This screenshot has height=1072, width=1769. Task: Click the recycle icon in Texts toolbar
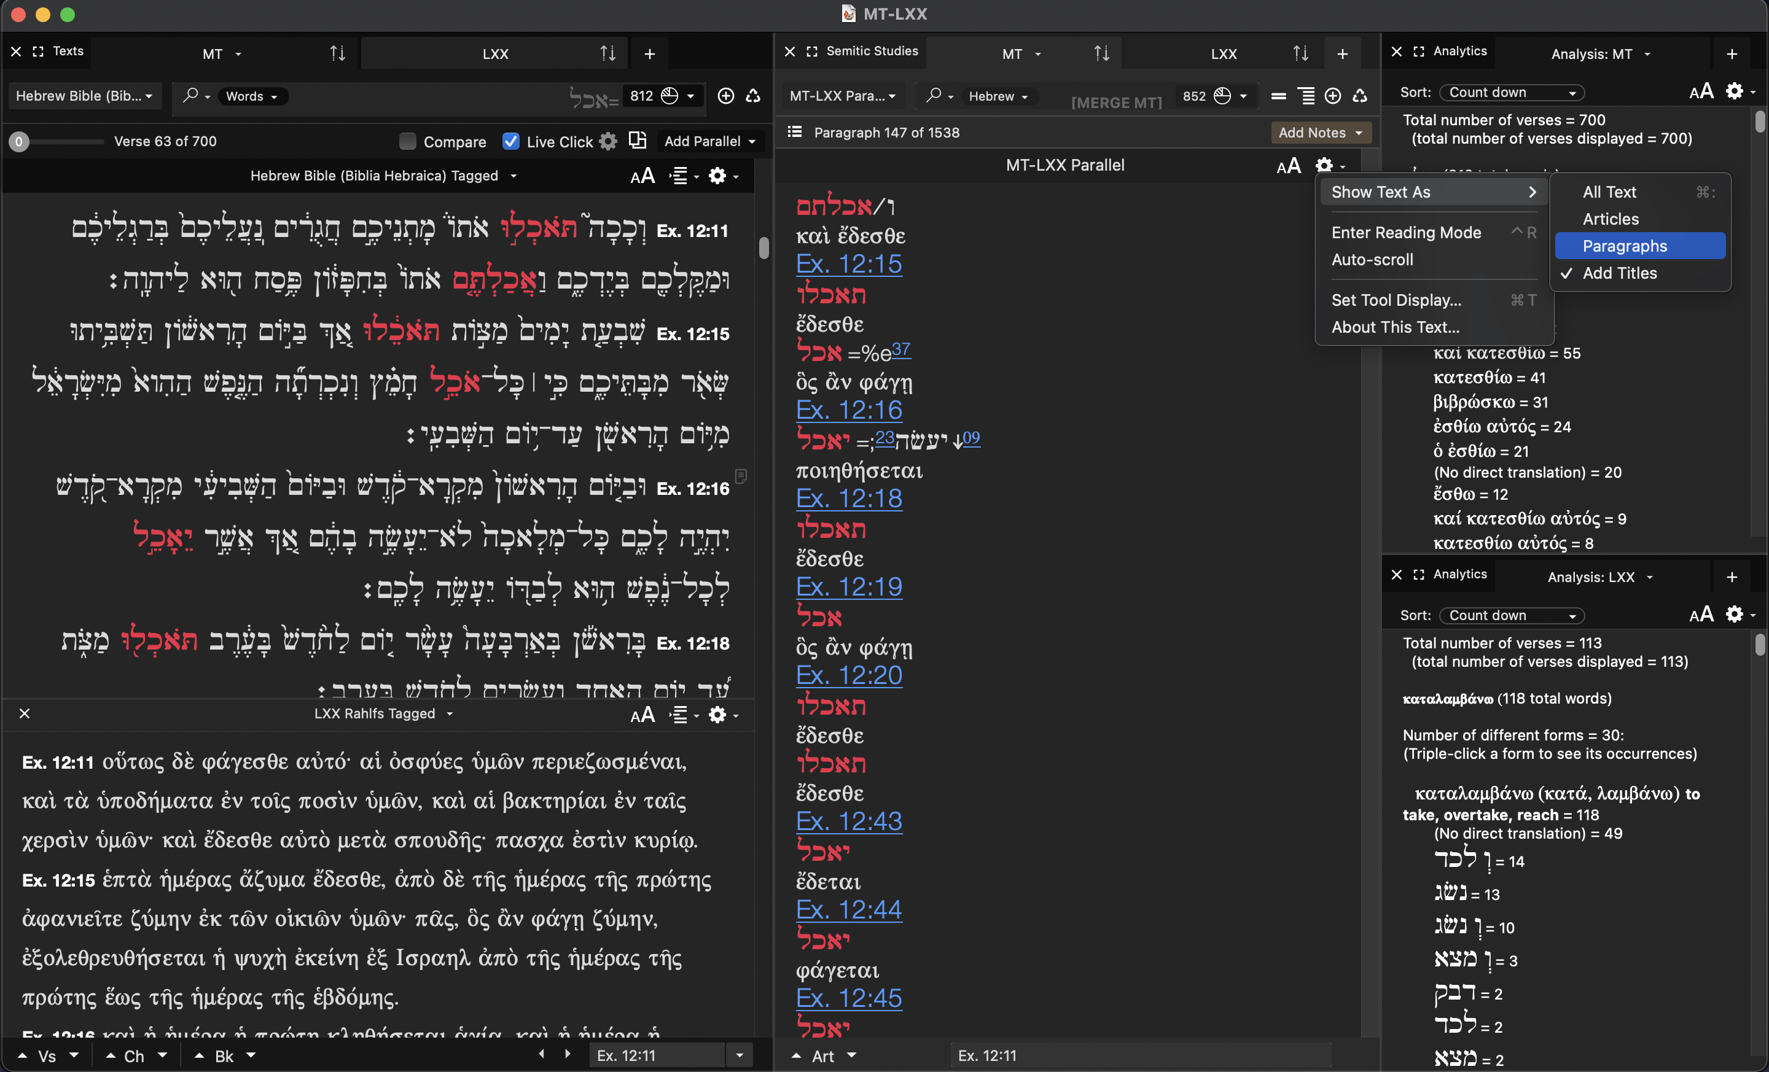click(753, 95)
